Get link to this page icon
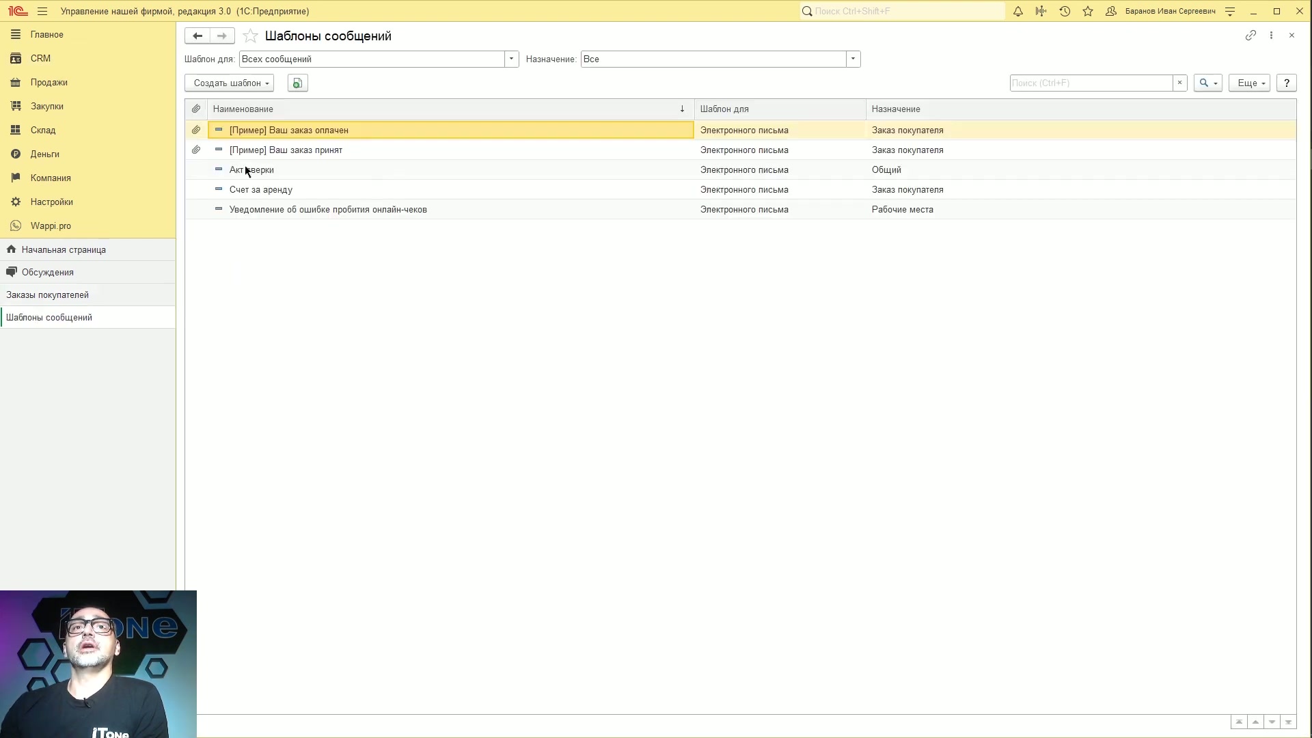 pos(1250,36)
